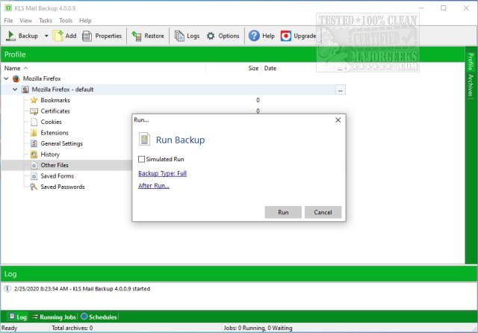Select the General Settings tree item

tap(61, 143)
